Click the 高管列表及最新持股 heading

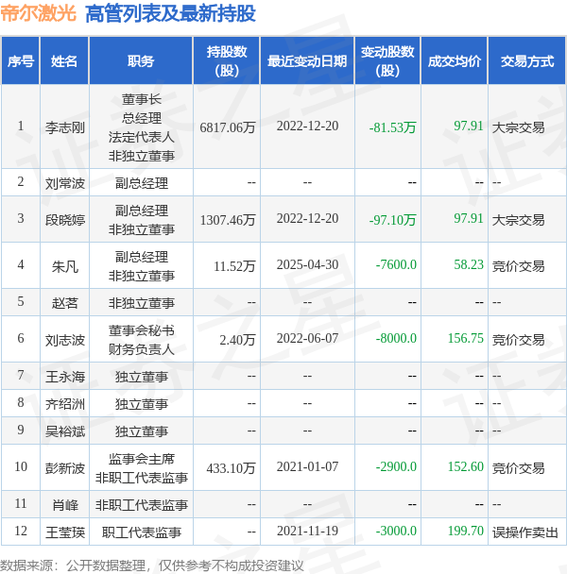pyautogui.click(x=170, y=13)
